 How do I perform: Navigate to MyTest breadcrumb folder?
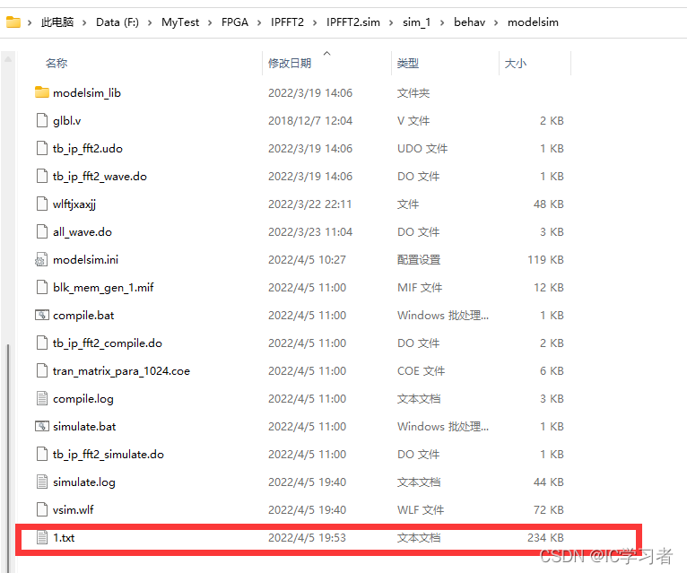tap(180, 22)
